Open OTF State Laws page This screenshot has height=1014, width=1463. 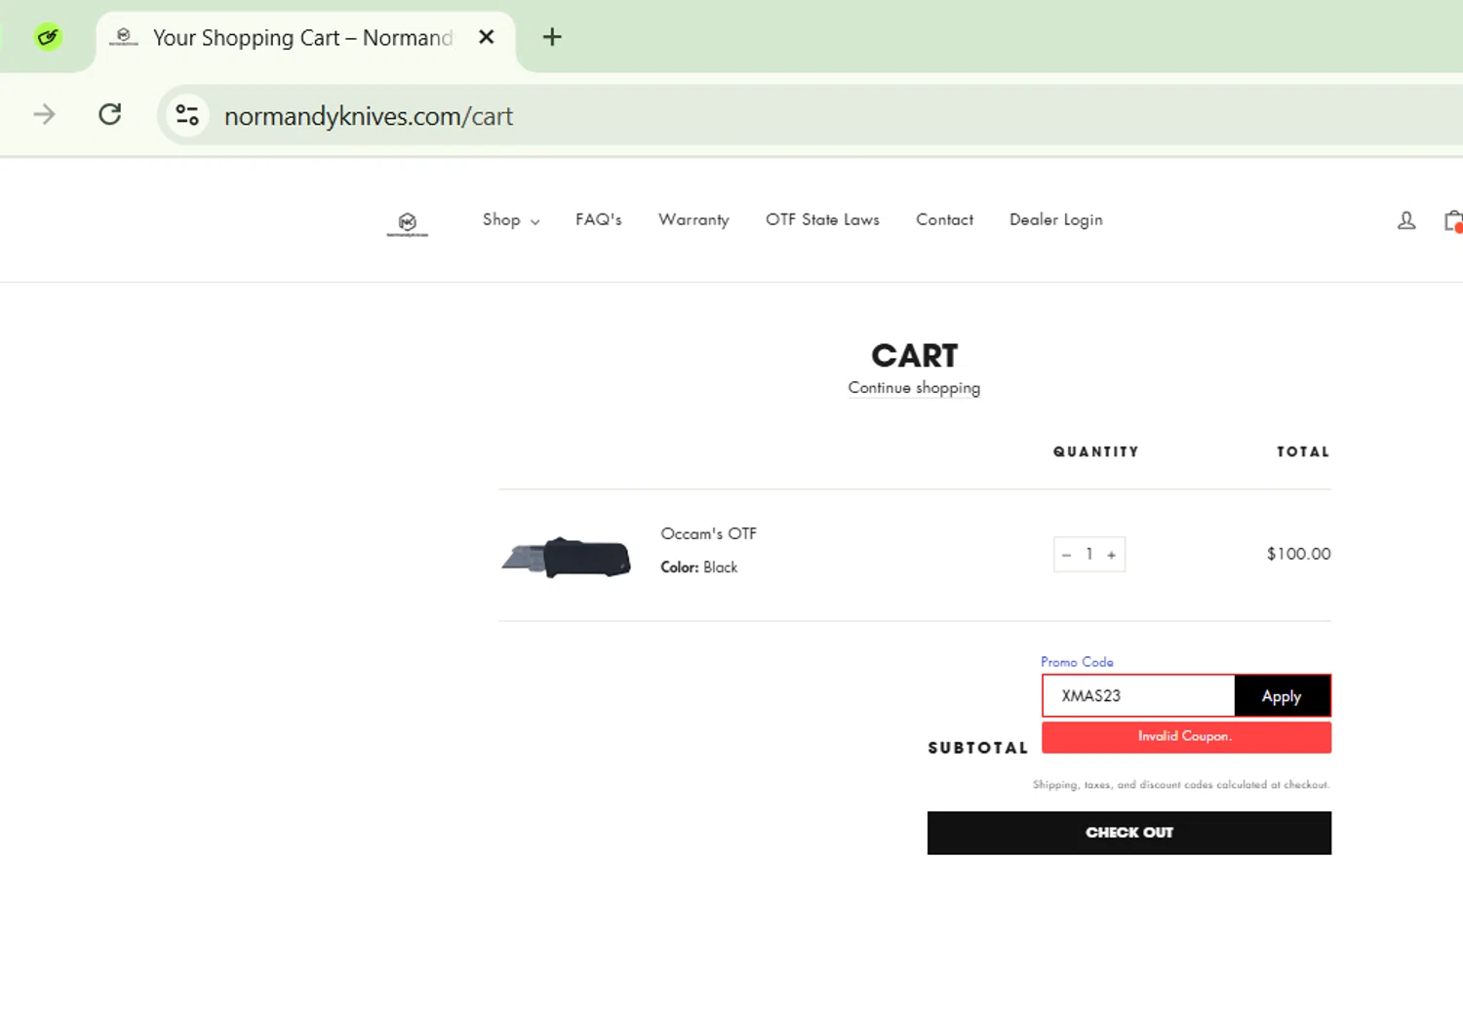coord(822,220)
